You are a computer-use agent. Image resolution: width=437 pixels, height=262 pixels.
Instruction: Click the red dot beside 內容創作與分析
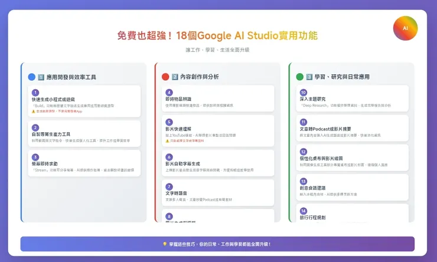tap(165, 77)
